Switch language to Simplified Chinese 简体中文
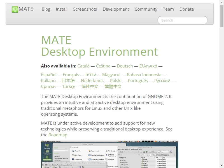 [x=90, y=87]
